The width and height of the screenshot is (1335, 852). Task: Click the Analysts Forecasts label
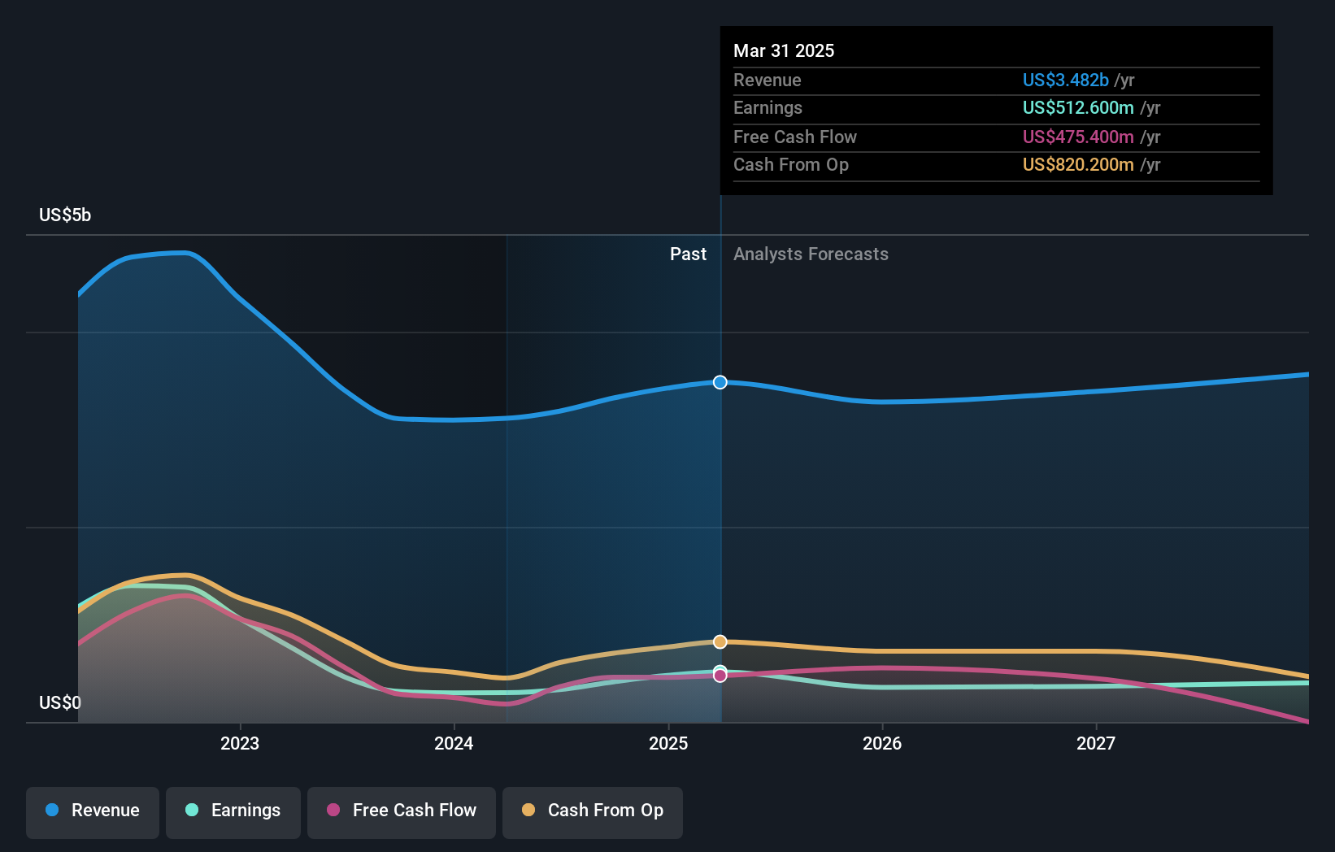pyautogui.click(x=811, y=254)
